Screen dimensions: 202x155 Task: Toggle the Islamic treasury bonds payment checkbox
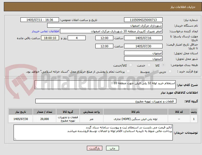(128, 71)
